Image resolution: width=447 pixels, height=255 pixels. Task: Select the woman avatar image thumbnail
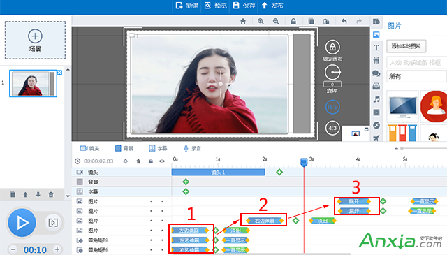[x=434, y=107]
